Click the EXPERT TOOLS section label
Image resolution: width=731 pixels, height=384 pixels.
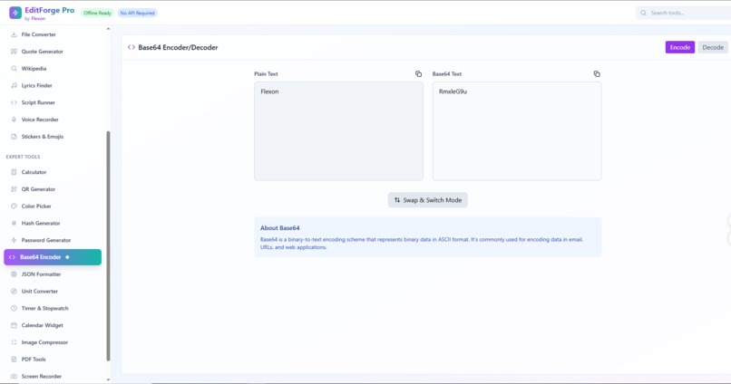[23, 157]
